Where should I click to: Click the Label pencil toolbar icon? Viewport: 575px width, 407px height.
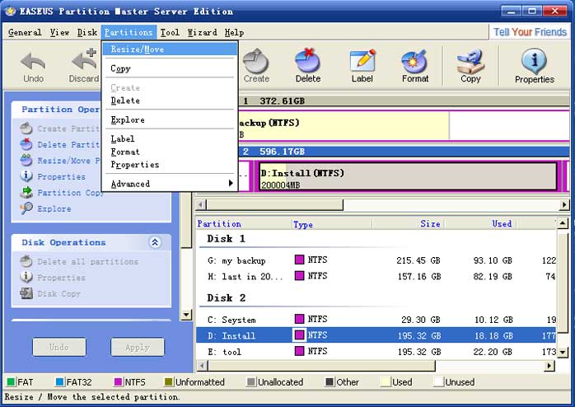pos(362,60)
